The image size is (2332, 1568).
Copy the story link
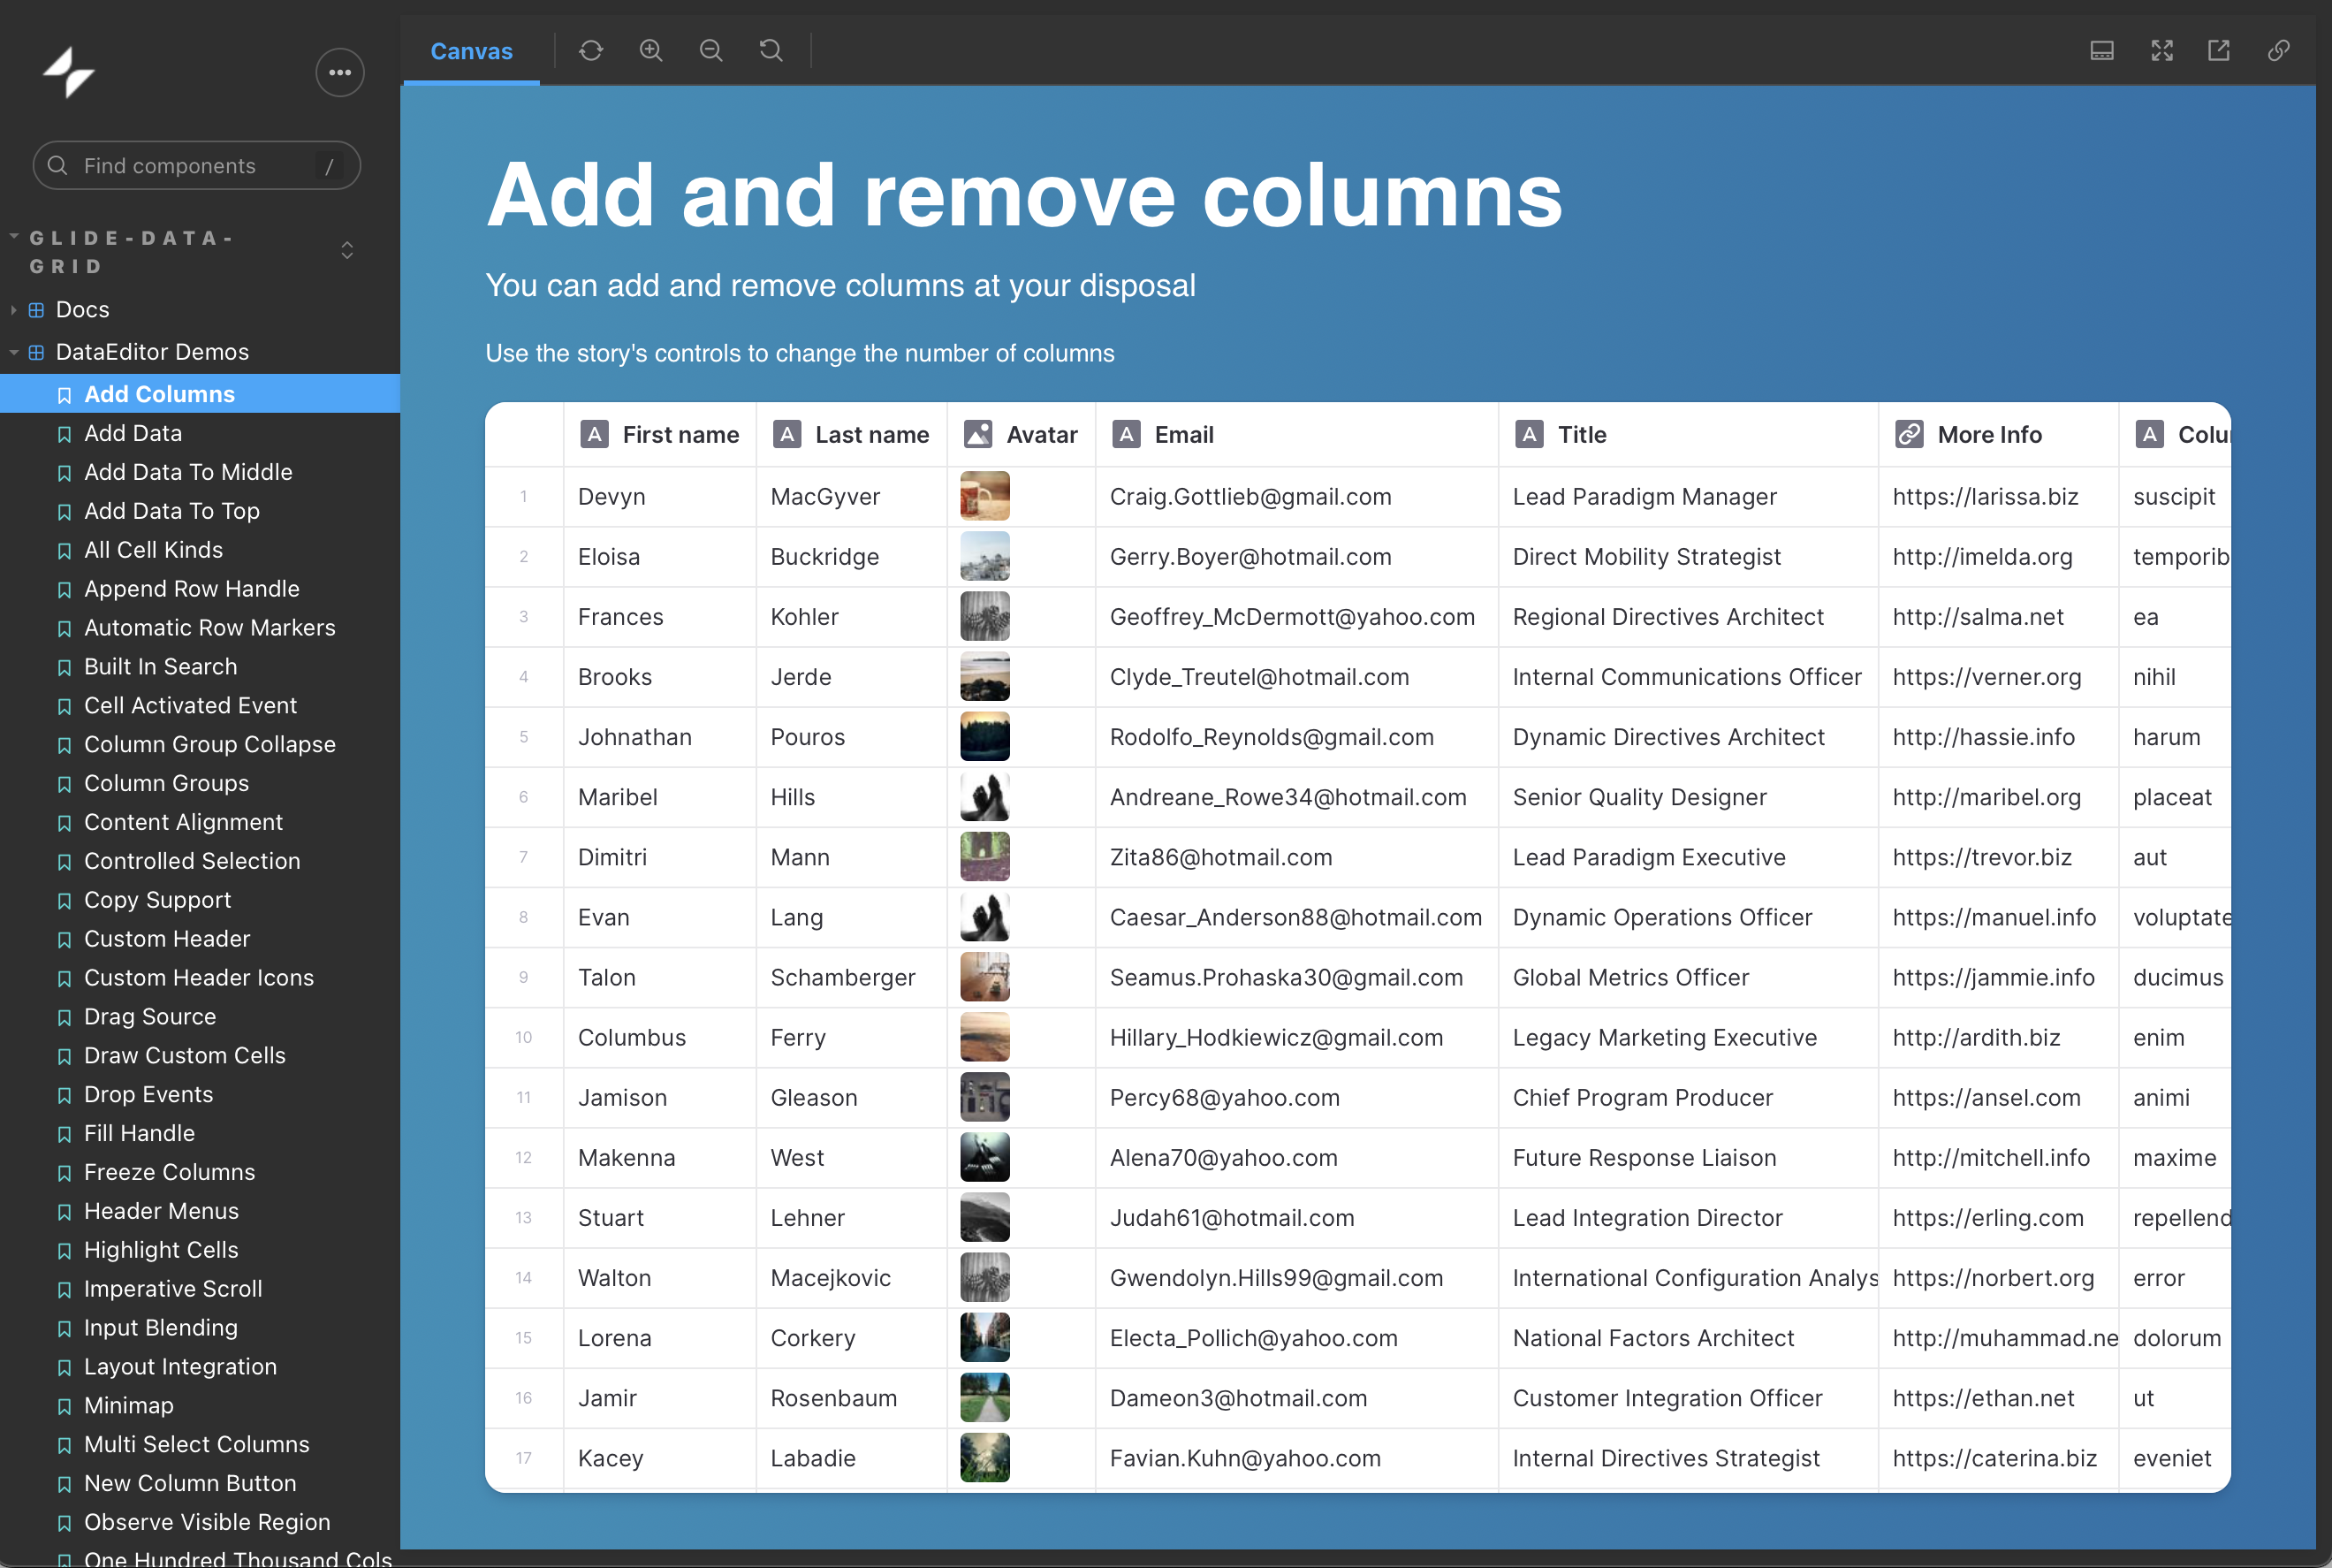[x=2279, y=50]
